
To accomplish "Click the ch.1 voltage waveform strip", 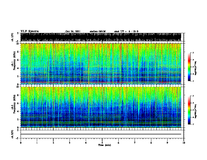I will click(101, 37).
